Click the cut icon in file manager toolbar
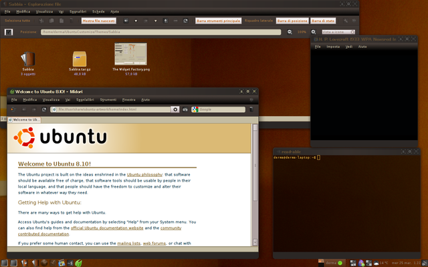This screenshot has width=428, height=267. [41, 21]
